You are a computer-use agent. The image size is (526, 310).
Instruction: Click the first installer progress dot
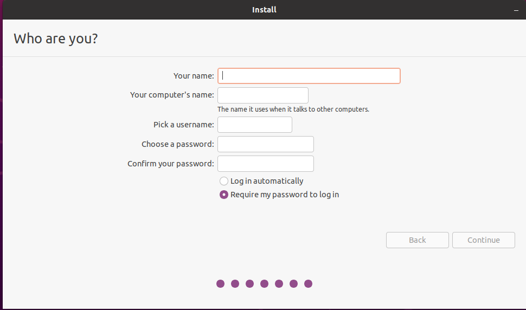pyautogui.click(x=220, y=284)
